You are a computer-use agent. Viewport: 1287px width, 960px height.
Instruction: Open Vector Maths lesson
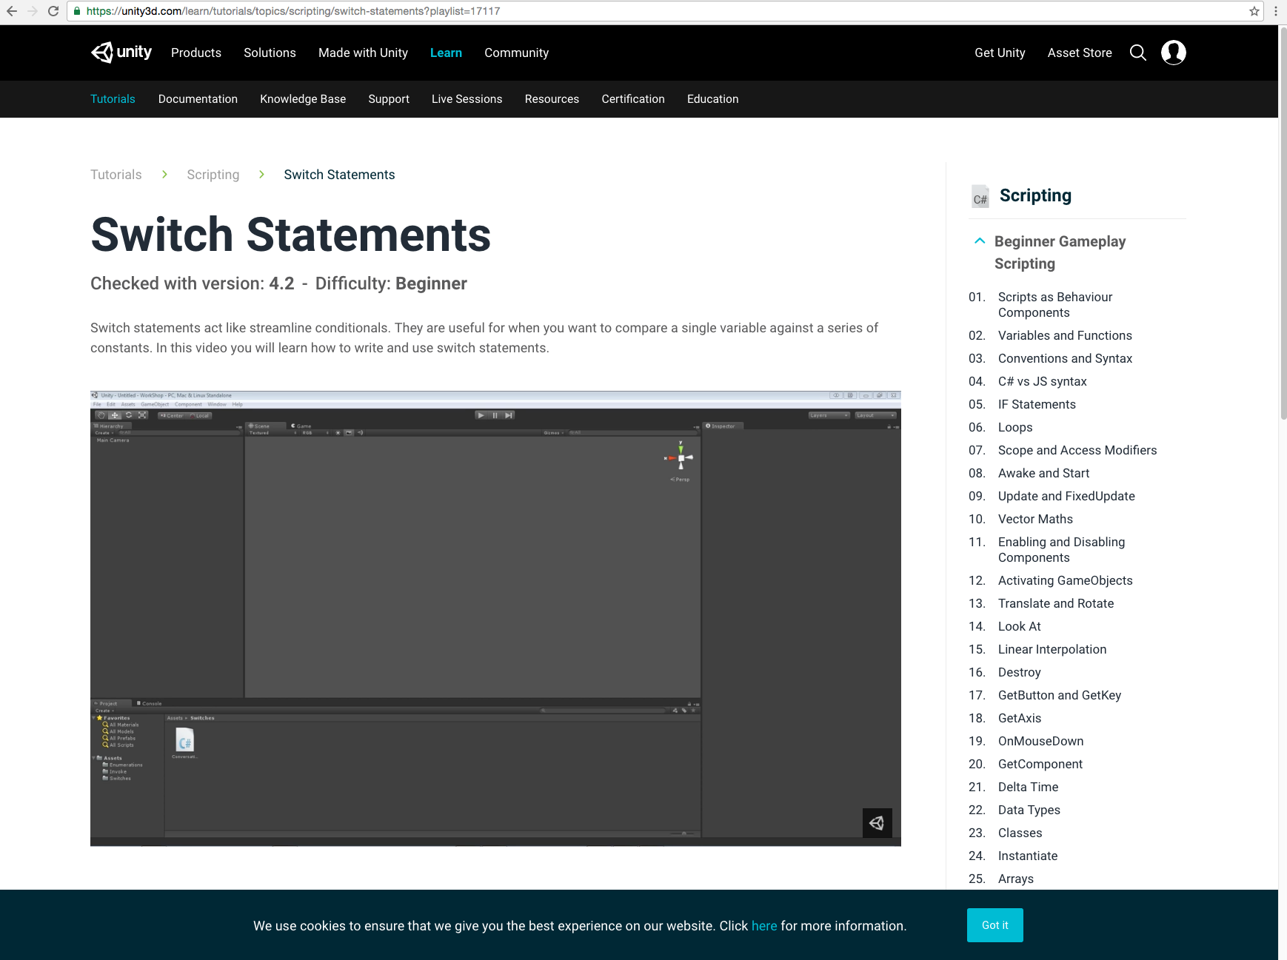click(1035, 519)
